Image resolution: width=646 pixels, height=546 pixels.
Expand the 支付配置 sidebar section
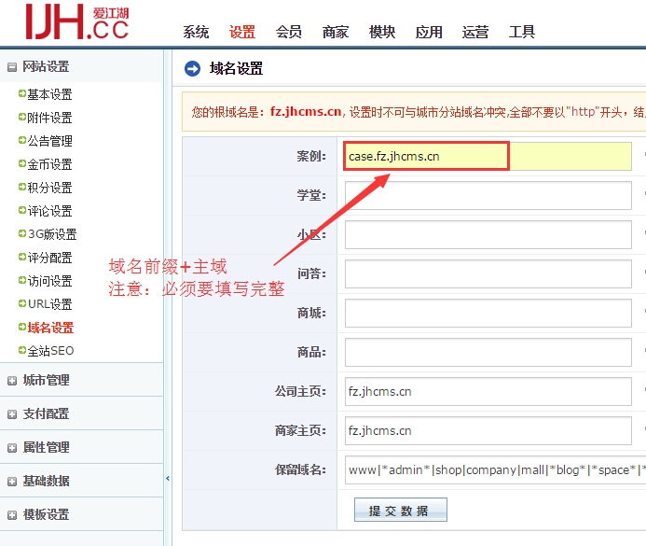coord(12,414)
